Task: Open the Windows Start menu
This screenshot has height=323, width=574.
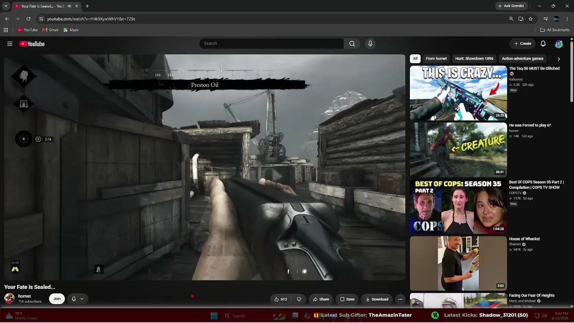Action: pos(214,315)
